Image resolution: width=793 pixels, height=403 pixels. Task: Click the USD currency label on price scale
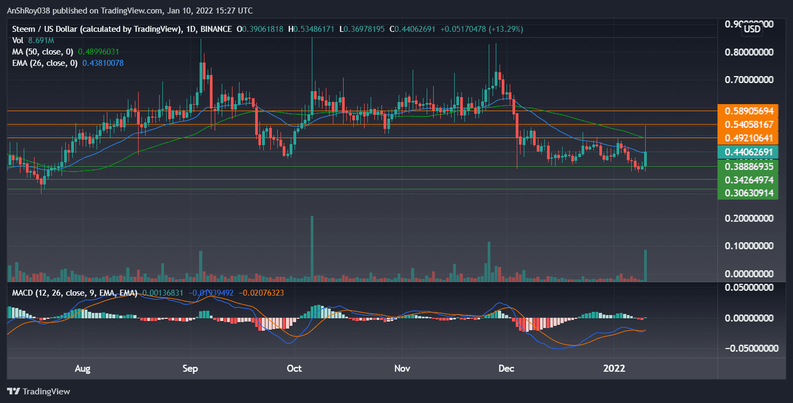tap(751, 30)
